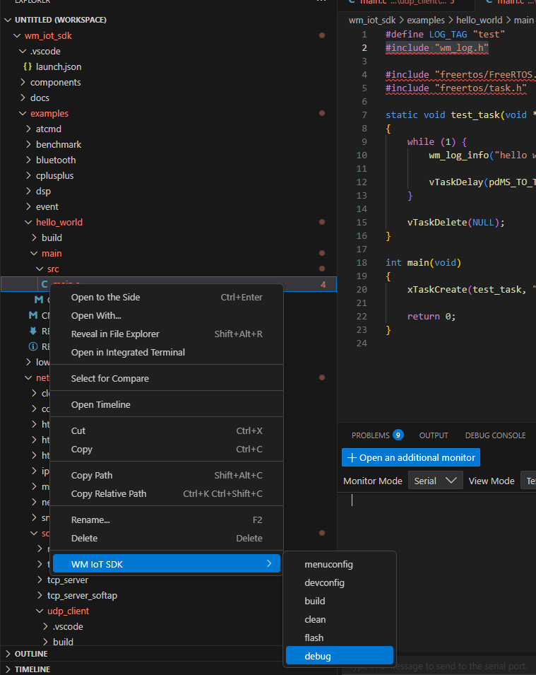Screen dimensions: 536x675
Task: Click the CMake M icon below main.c
Action: [x=39, y=299]
